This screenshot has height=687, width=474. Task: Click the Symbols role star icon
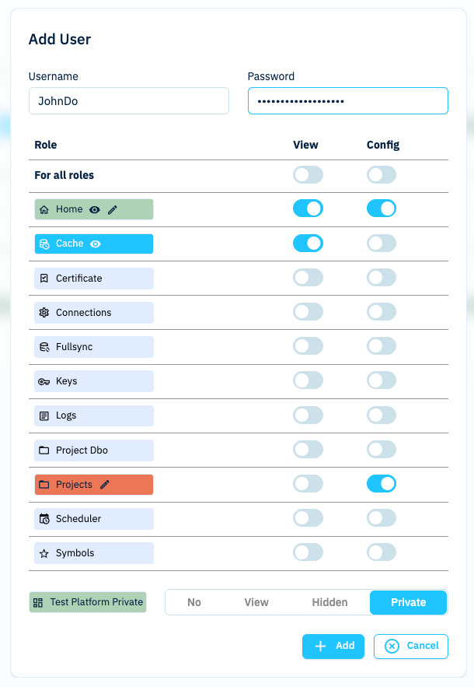click(x=44, y=553)
